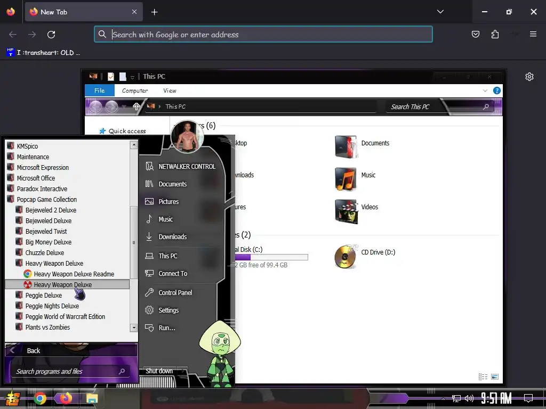Click Chrome icon in the taskbar
Screen dimensions: 546x409
tap(40, 398)
